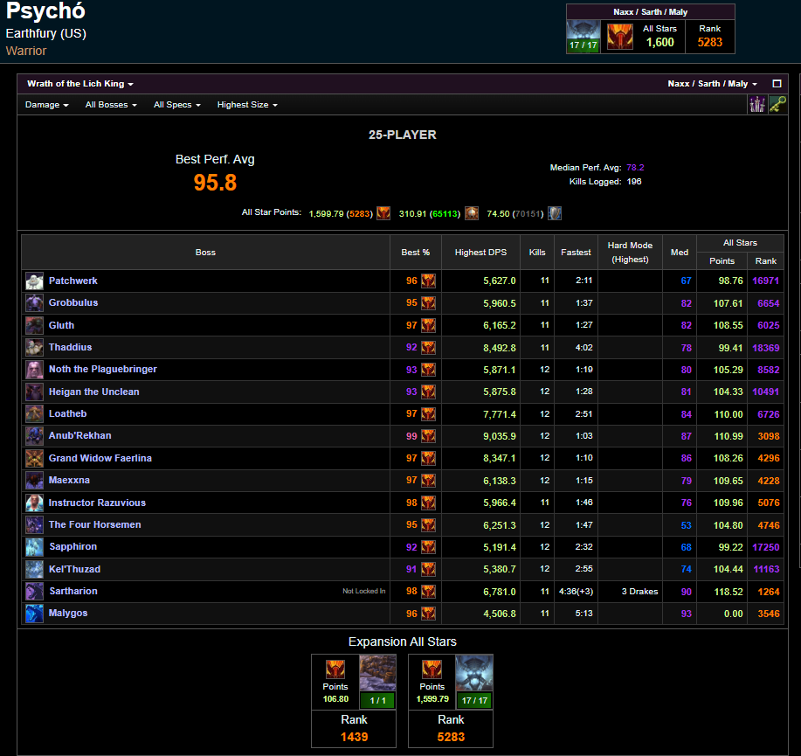Click the Best Perf. Avg value 95.8
This screenshot has height=756, width=801.
click(x=215, y=183)
